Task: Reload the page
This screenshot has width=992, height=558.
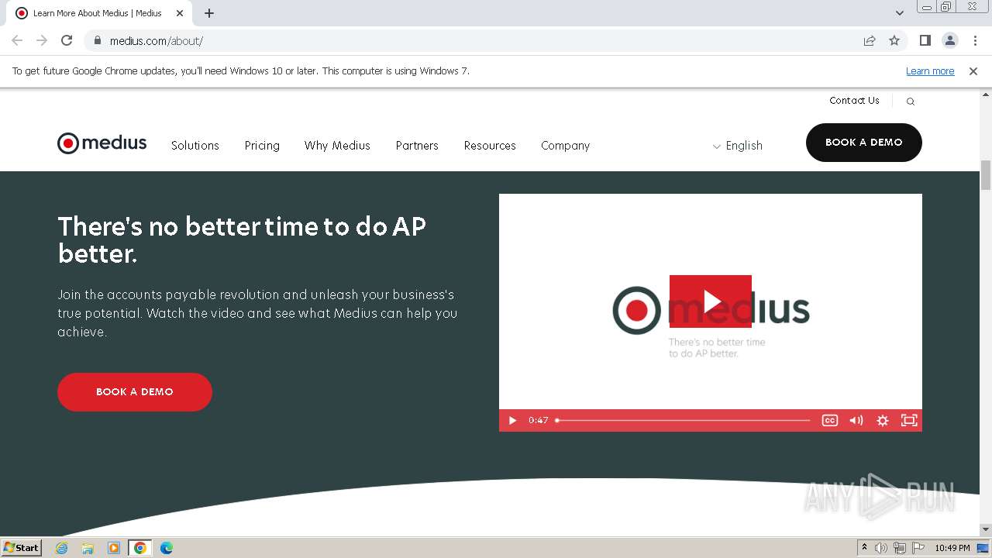Action: (x=67, y=40)
